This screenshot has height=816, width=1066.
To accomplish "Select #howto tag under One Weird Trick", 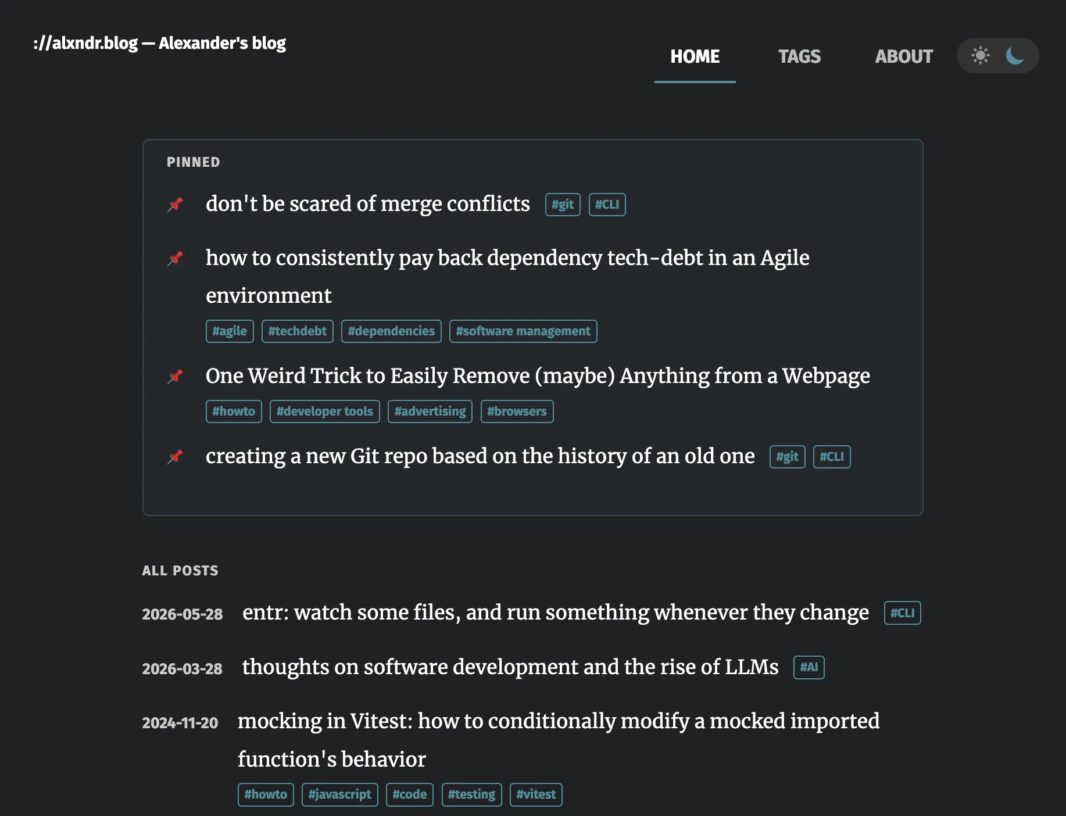I will [x=234, y=411].
